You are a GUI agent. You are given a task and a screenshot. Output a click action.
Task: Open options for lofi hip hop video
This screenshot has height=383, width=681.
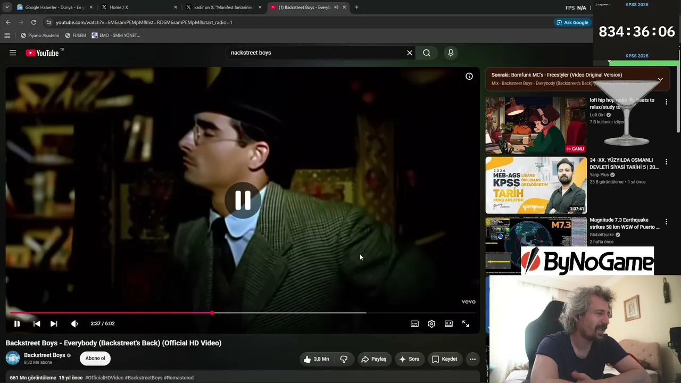tap(666, 102)
